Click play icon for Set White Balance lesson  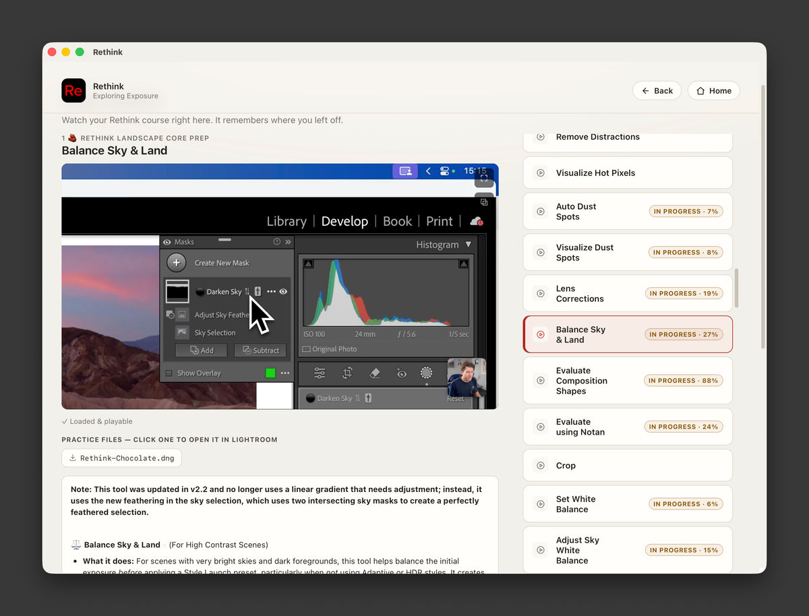541,504
